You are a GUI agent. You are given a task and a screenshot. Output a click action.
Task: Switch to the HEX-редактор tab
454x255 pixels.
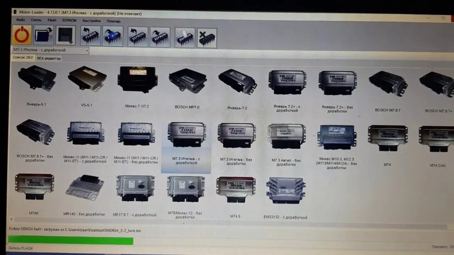click(49, 58)
